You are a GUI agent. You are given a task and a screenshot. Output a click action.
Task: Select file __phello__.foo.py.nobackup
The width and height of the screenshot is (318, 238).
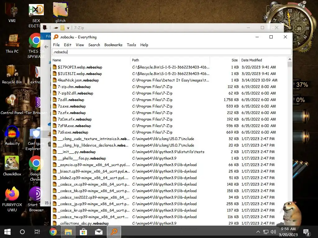coord(82,158)
